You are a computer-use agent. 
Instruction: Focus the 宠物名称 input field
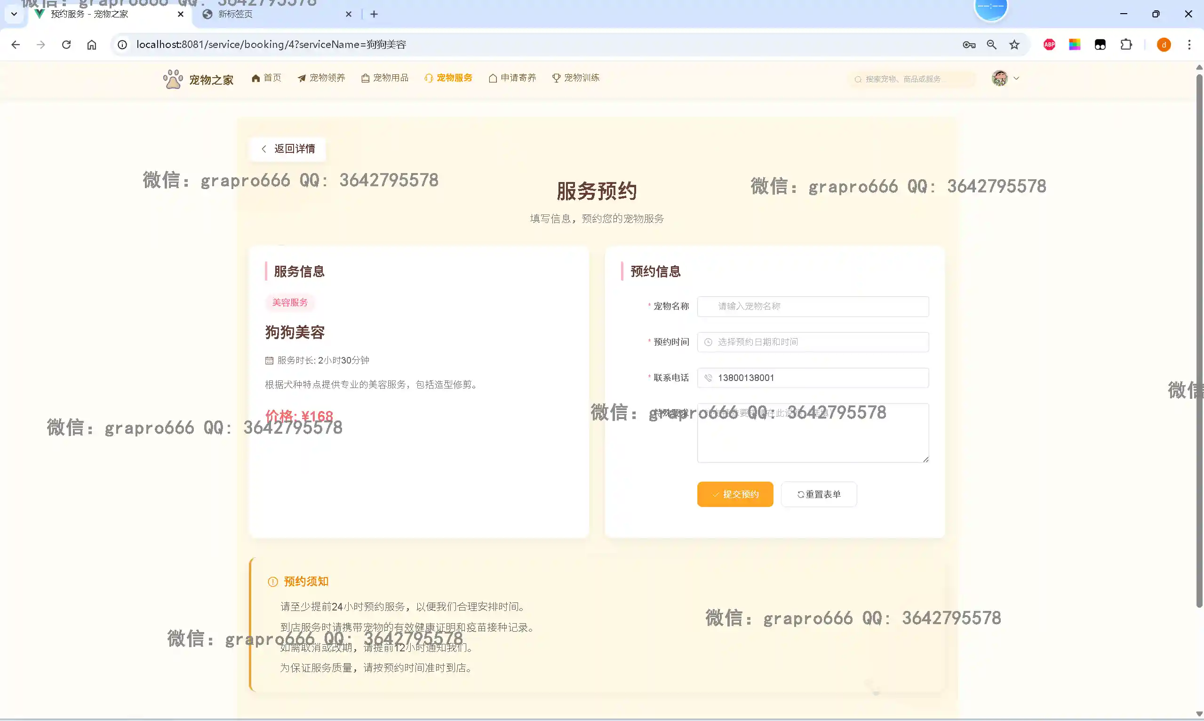pos(813,306)
